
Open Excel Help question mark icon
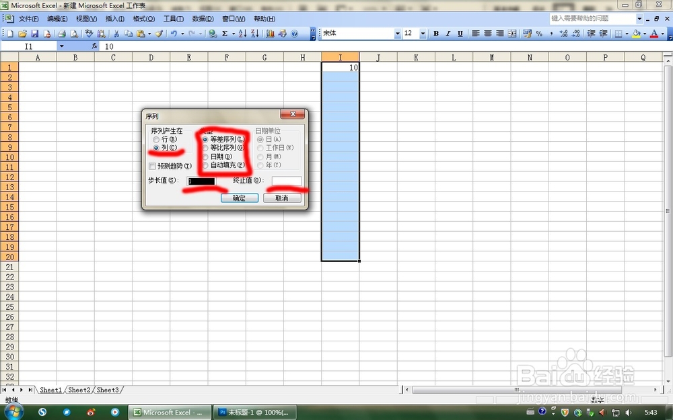pos(295,34)
